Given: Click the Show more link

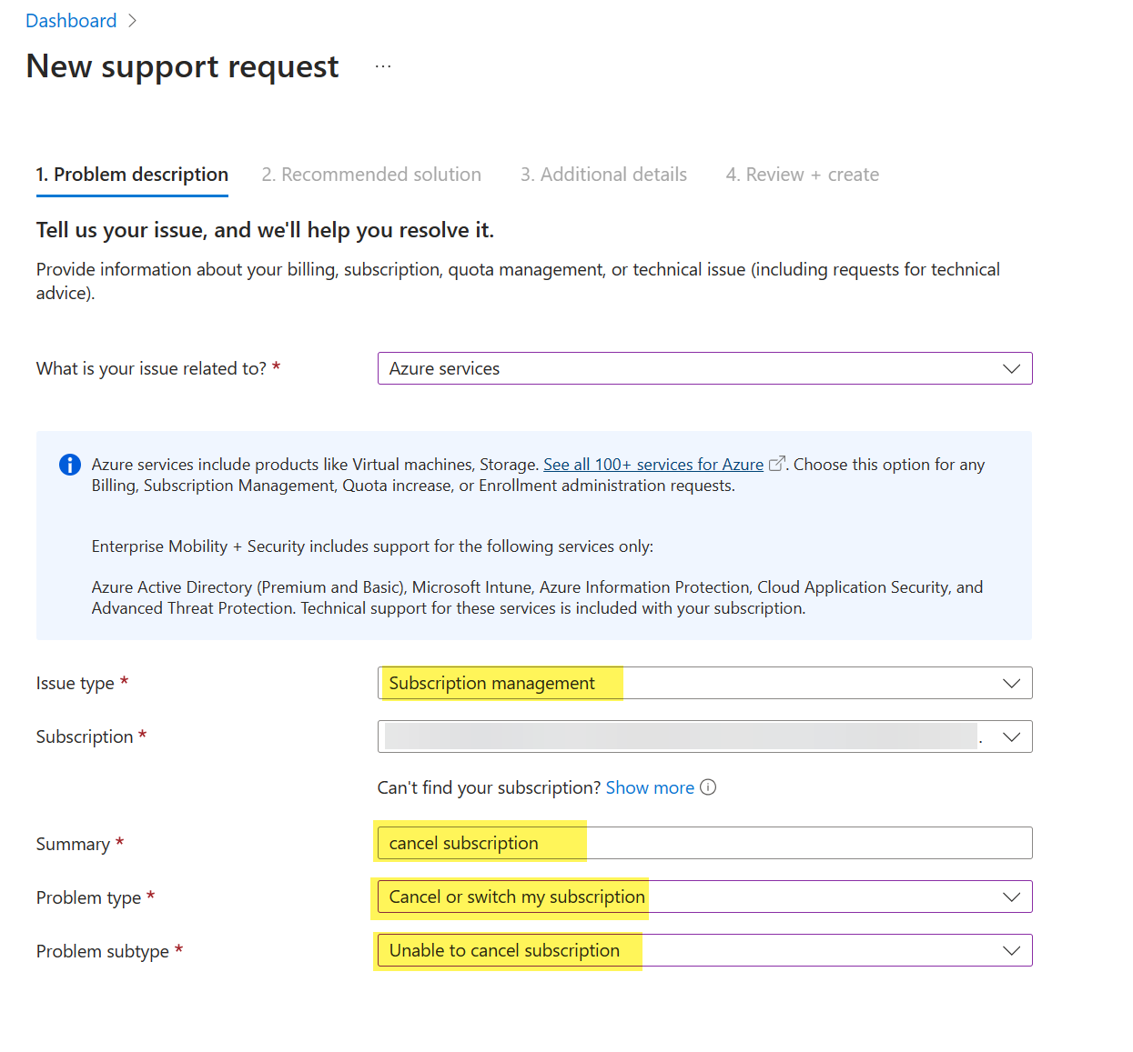Looking at the screenshot, I should 650,787.
